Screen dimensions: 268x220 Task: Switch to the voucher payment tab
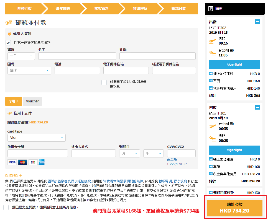tap(32, 101)
